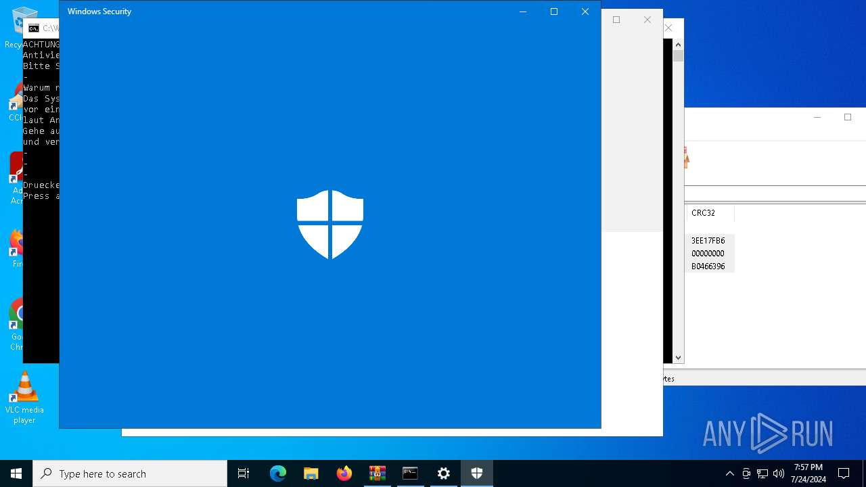The image size is (866, 487).
Task: Maximize the gray window behind Windows Security
Action: point(616,20)
